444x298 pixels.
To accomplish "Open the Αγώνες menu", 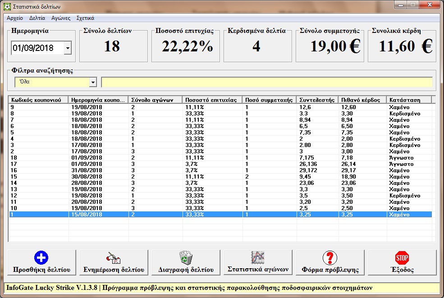I will tap(61, 18).
